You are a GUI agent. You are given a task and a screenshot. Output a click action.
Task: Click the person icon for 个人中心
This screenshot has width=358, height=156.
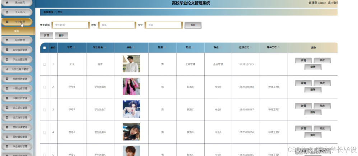pyautogui.click(x=7, y=12)
